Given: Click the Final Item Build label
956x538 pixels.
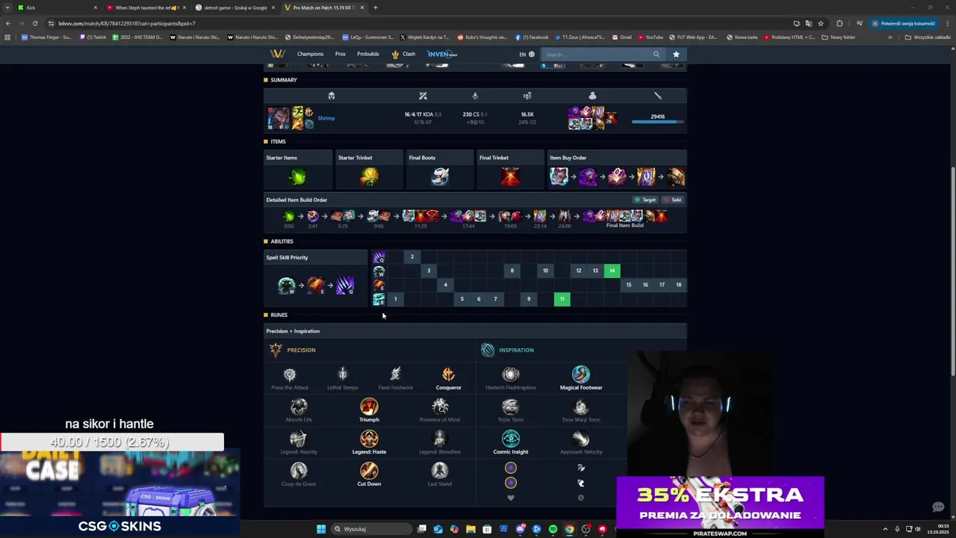Looking at the screenshot, I should [x=624, y=226].
